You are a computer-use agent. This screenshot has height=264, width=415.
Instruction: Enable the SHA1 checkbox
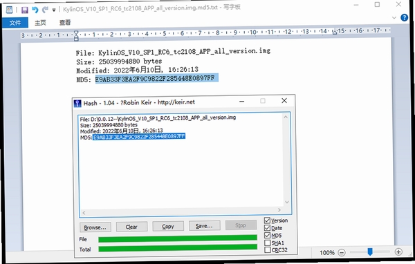click(x=268, y=243)
